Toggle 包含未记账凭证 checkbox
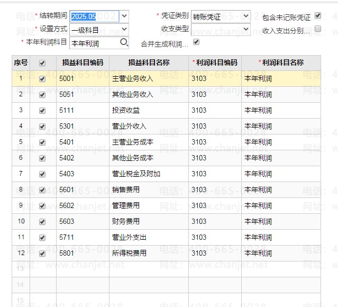Screen dimensions: 338x307 pos(318,16)
